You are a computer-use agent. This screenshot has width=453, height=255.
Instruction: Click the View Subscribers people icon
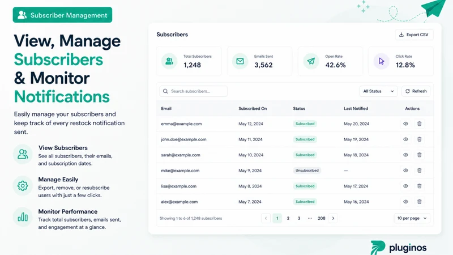[23, 154]
